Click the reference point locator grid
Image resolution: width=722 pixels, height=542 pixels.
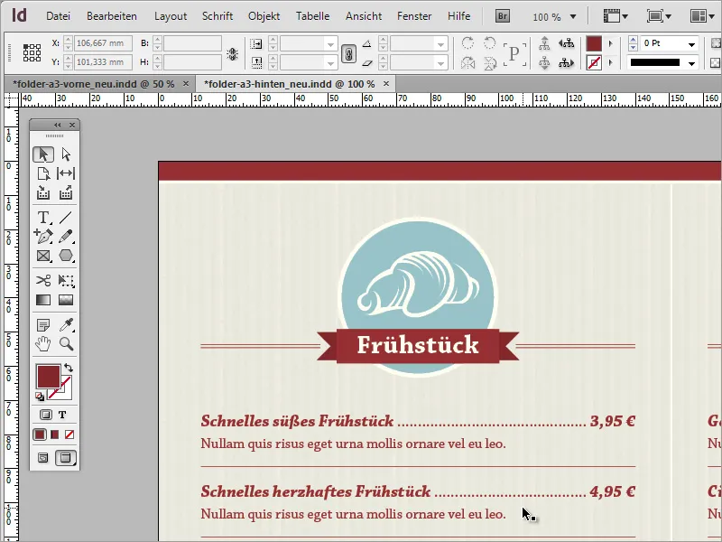coord(32,52)
